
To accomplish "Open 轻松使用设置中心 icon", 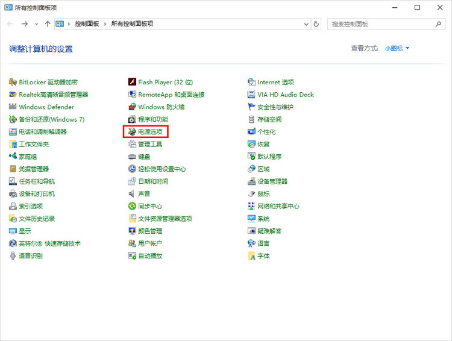I will [x=132, y=169].
